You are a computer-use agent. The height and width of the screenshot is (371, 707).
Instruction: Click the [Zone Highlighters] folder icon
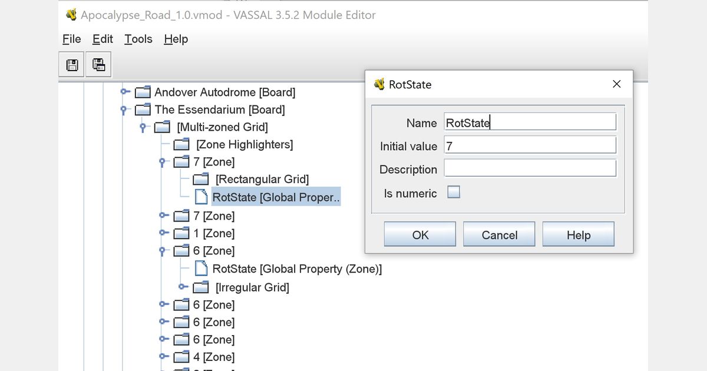click(x=181, y=144)
